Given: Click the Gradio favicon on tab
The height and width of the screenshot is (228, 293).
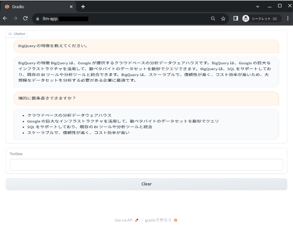Looking at the screenshot, I should click(x=7, y=7).
